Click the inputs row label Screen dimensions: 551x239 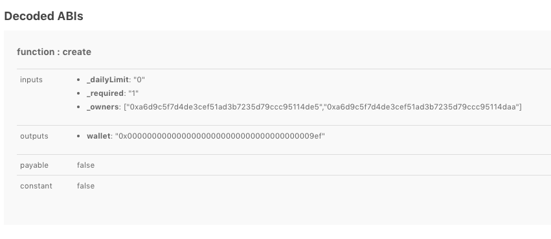31,80
